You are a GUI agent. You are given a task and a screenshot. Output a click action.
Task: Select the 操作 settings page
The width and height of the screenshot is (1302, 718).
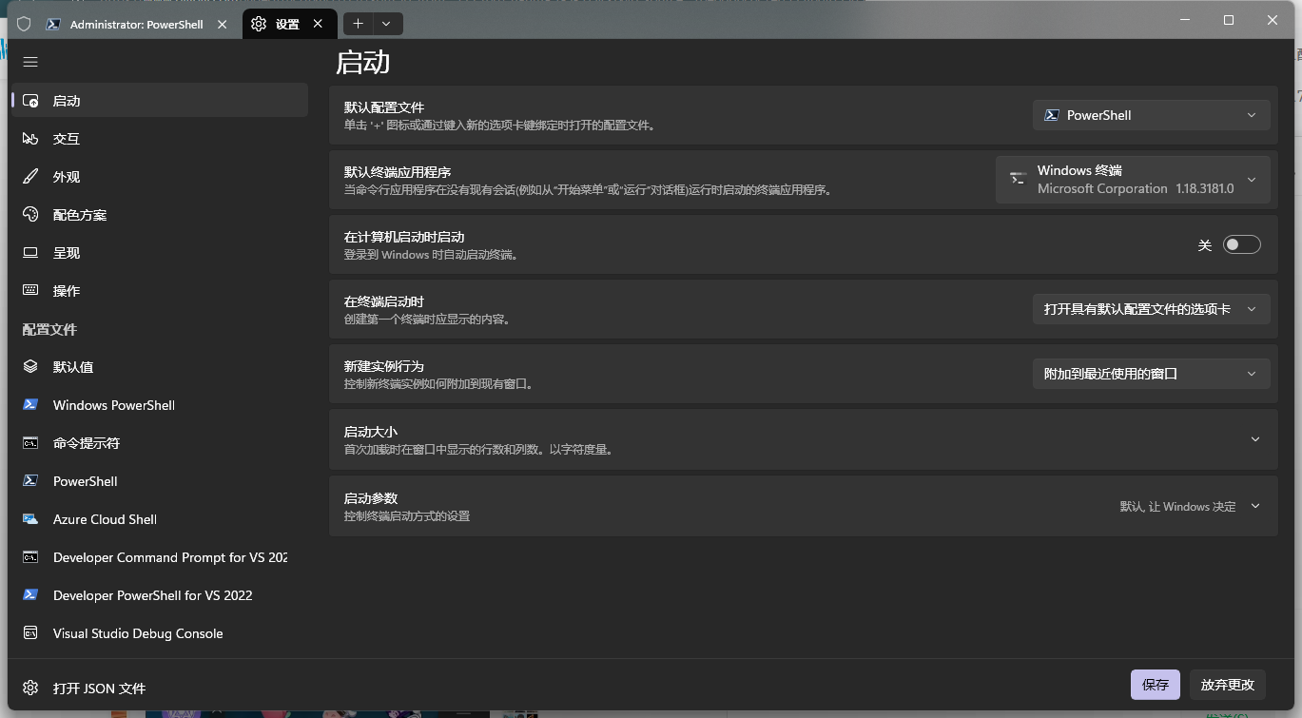(x=160, y=291)
